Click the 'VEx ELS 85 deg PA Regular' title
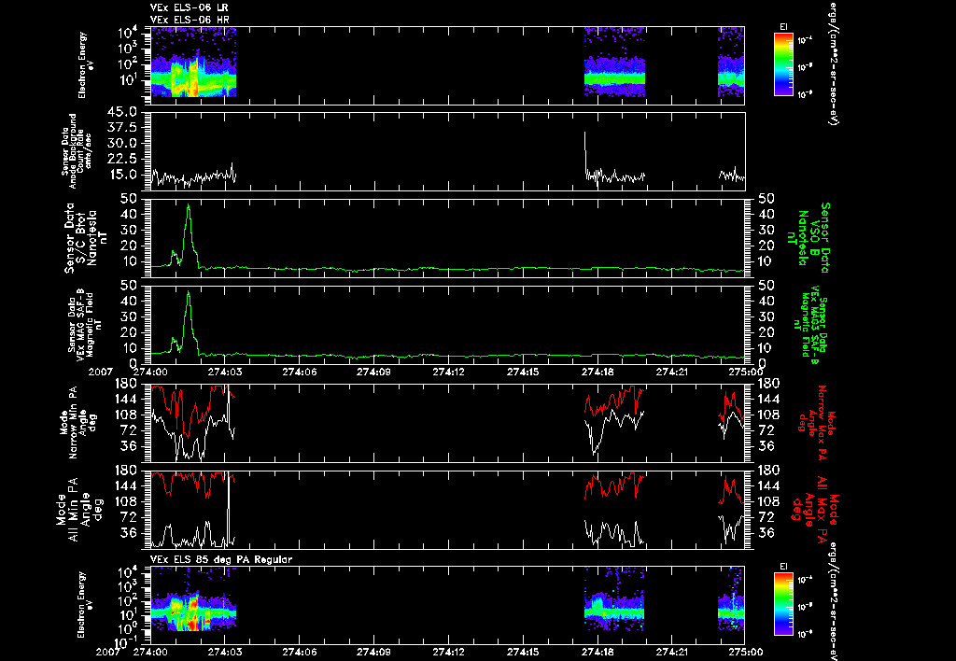The image size is (956, 661). pyautogui.click(x=220, y=559)
